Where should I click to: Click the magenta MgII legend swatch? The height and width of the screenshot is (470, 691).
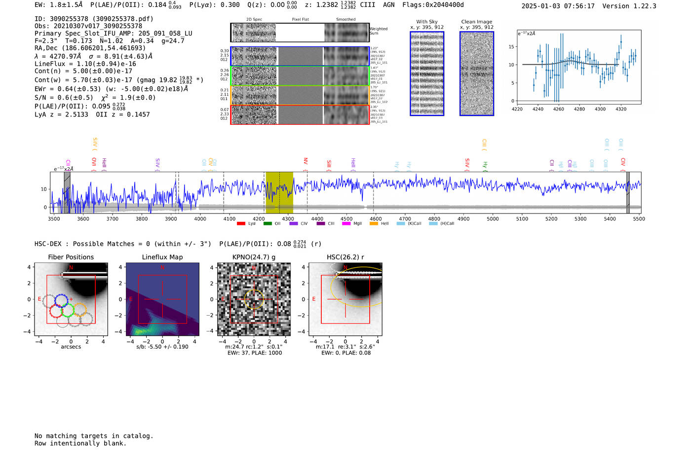point(346,223)
